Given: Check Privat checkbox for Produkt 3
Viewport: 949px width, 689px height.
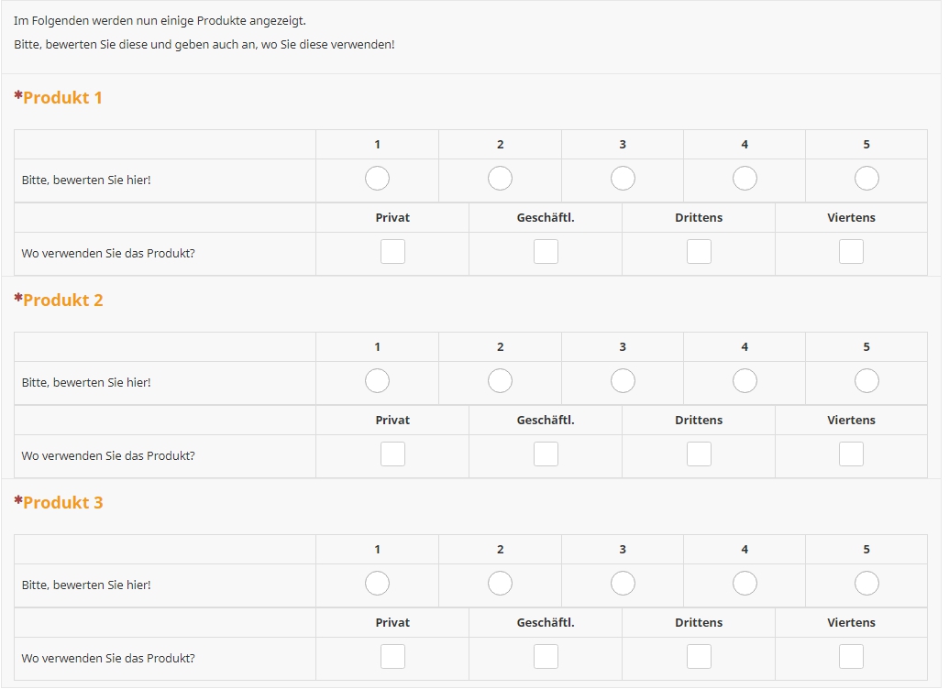Looking at the screenshot, I should point(392,657).
